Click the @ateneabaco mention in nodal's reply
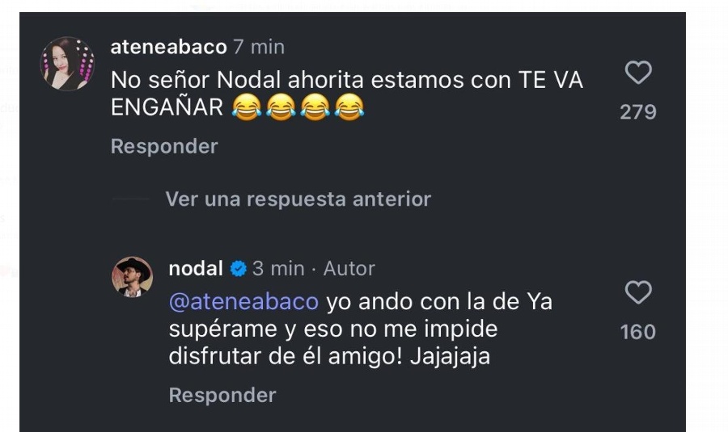Image resolution: width=728 pixels, height=432 pixels. (243, 302)
